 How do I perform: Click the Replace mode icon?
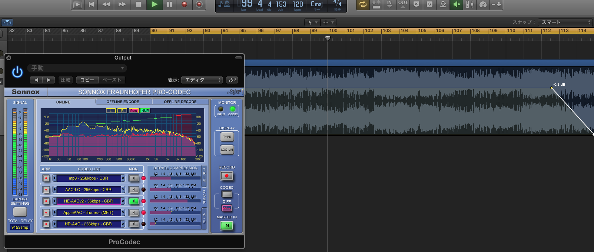tap(376, 4)
